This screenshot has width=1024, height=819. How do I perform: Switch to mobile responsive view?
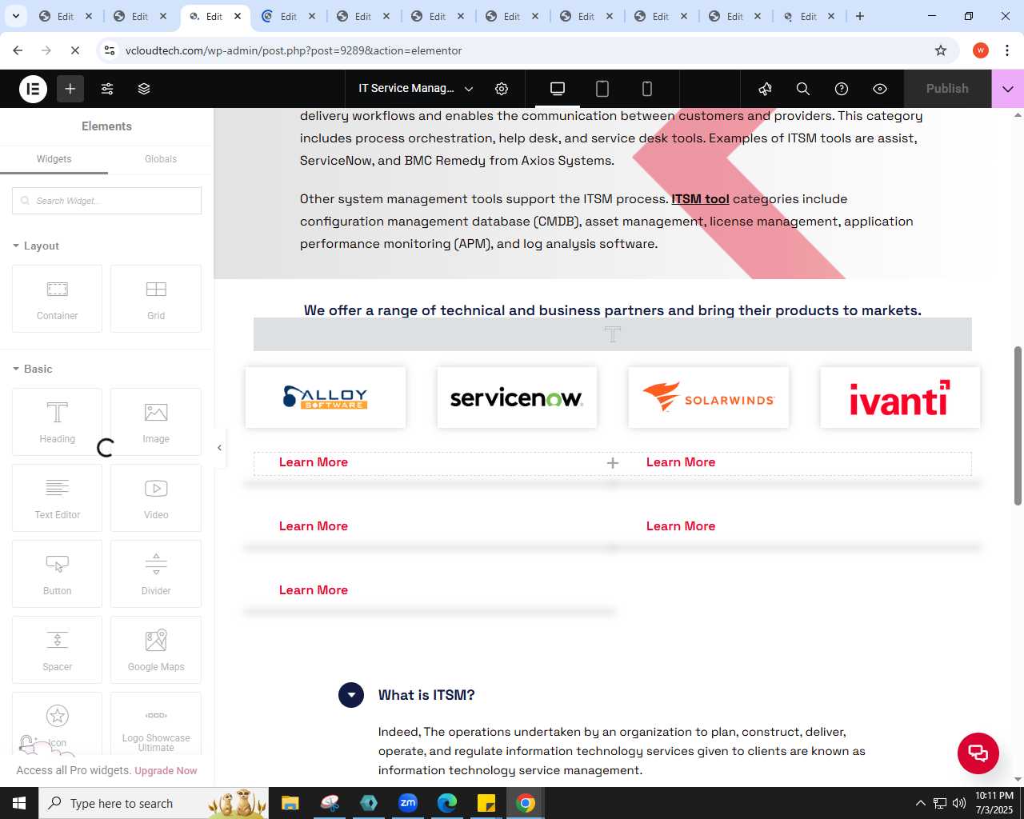coord(647,89)
